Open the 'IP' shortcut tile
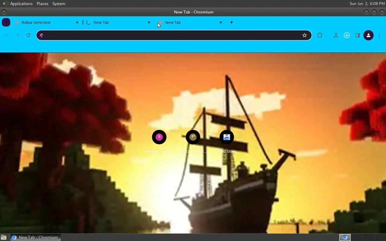 [193, 137]
